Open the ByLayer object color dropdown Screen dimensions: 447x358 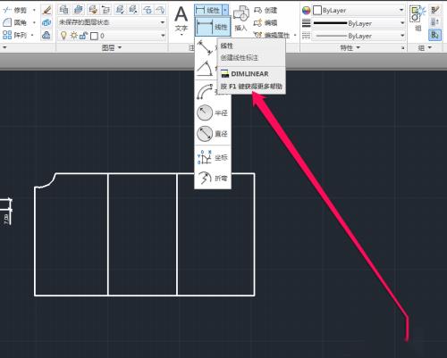click(x=358, y=11)
